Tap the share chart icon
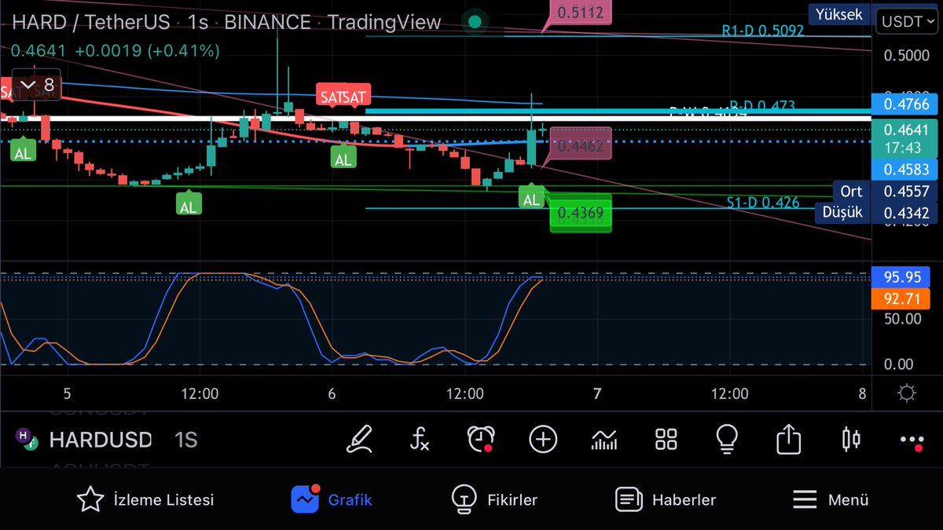943x530 pixels. pos(788,439)
